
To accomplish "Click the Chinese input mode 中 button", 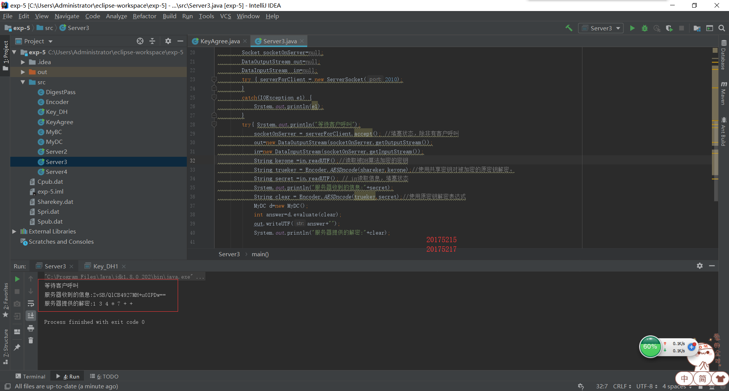I will pyautogui.click(x=684, y=378).
